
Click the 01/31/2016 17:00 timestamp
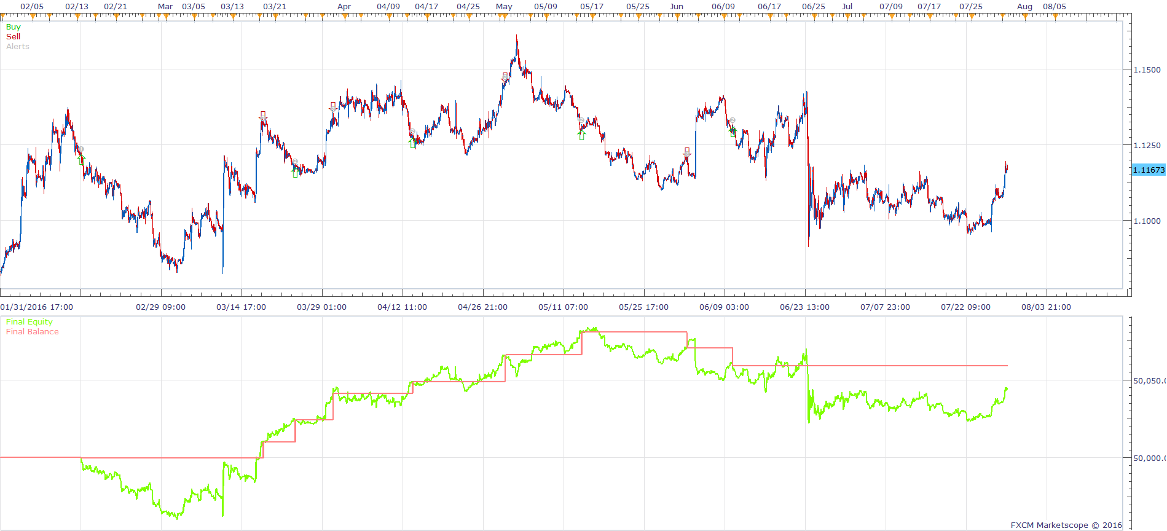(x=36, y=307)
